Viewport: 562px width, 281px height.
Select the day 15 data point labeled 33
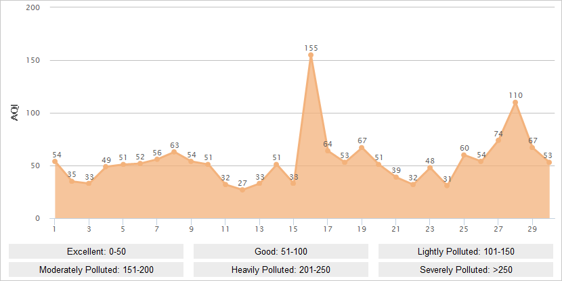pos(294,184)
